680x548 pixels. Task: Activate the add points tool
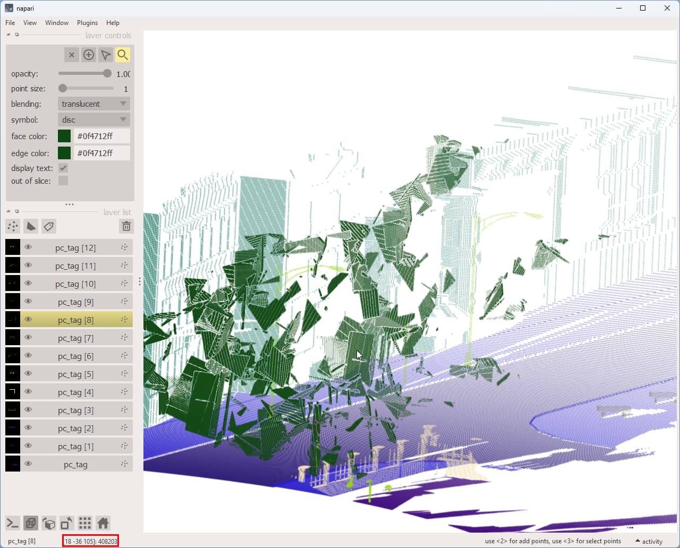tap(88, 54)
